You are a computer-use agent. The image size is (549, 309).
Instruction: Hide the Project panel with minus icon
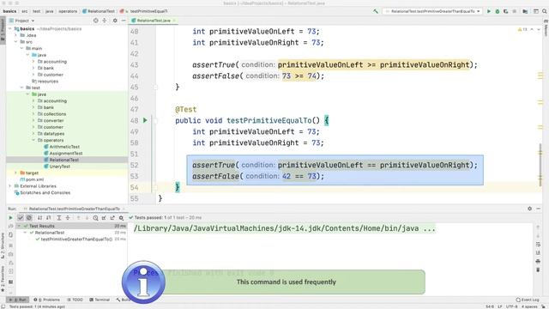pyautogui.click(x=124, y=21)
